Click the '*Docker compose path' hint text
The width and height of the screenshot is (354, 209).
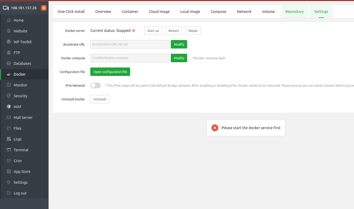coord(209,58)
